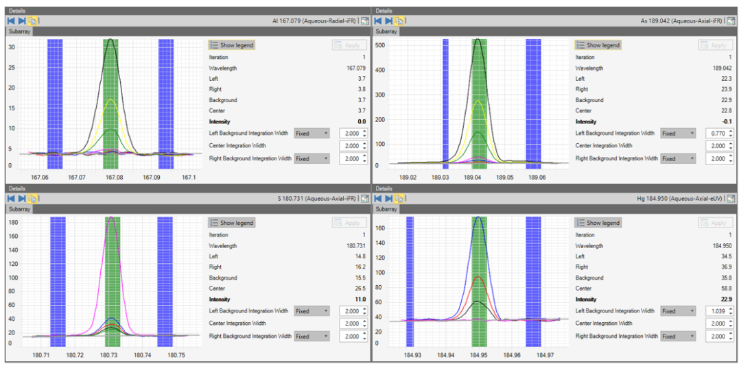Toggle Show legend in Hg 184.950 panel
This screenshot has width=741, height=366.
(598, 223)
